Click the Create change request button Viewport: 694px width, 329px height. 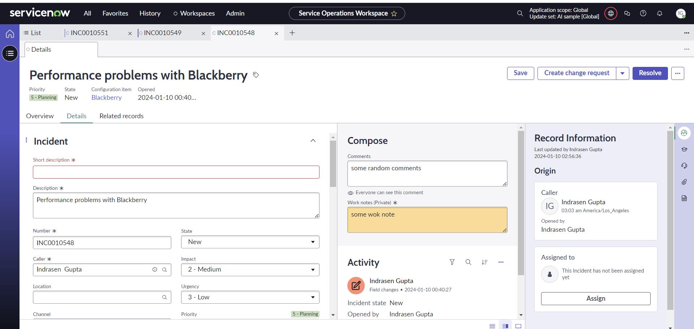click(577, 73)
